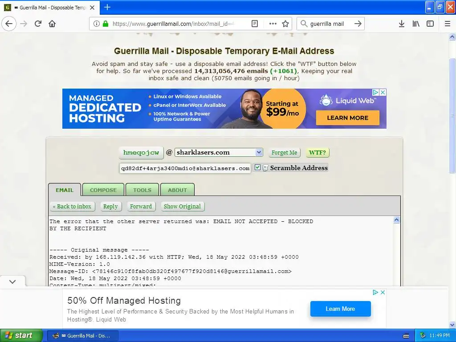Click the Forward button
Viewport: 456px width, 342px height.
coord(141,207)
